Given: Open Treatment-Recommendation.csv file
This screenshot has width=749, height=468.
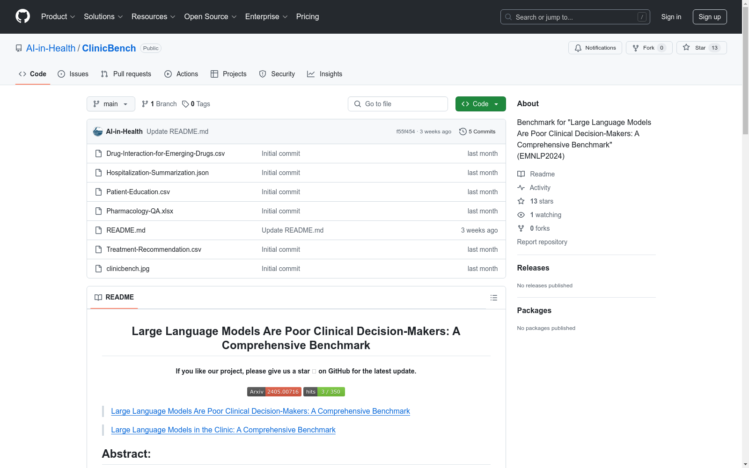Looking at the screenshot, I should coord(154,249).
